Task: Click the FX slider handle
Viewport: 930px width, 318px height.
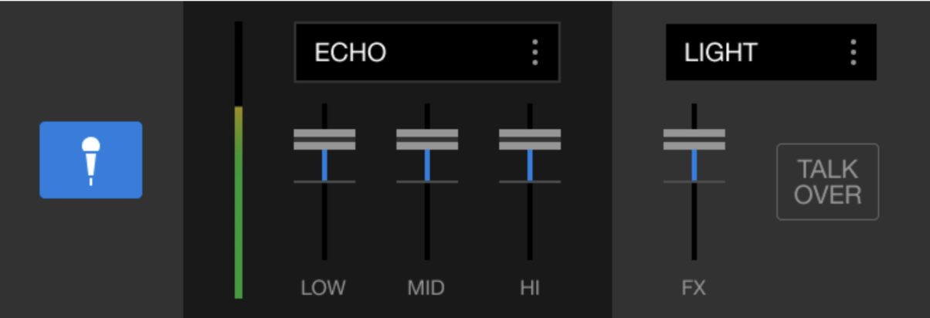Action: 694,139
